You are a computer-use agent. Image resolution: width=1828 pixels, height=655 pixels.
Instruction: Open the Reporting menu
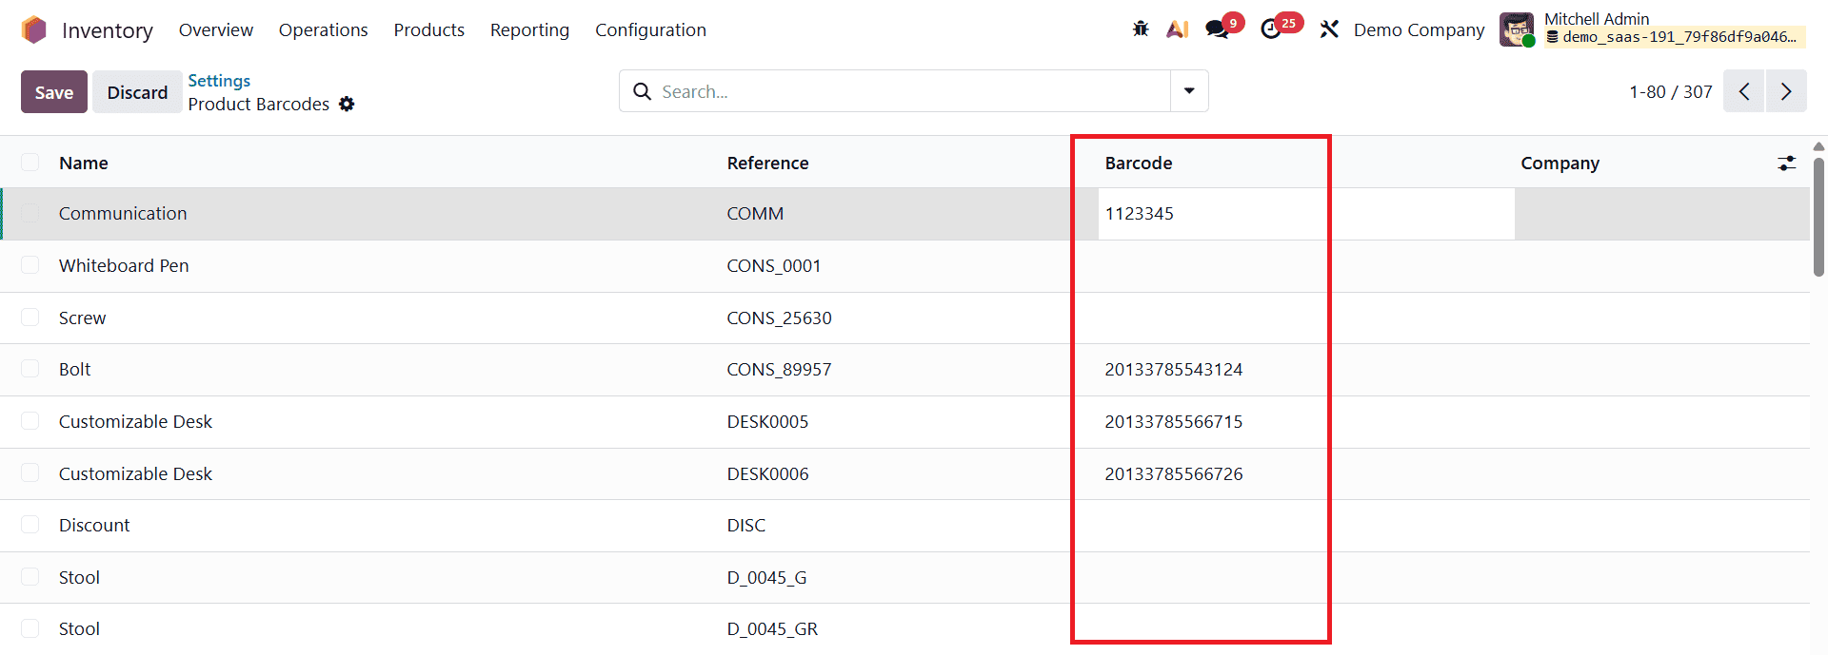(x=529, y=29)
